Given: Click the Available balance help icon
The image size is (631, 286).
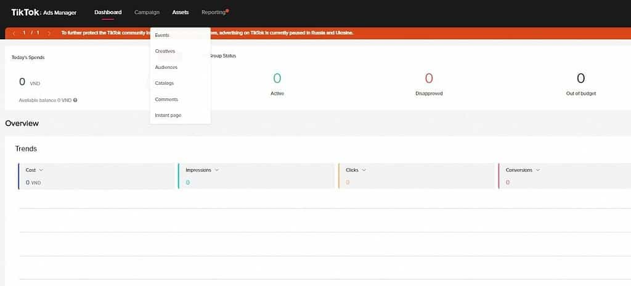Looking at the screenshot, I should tap(75, 100).
